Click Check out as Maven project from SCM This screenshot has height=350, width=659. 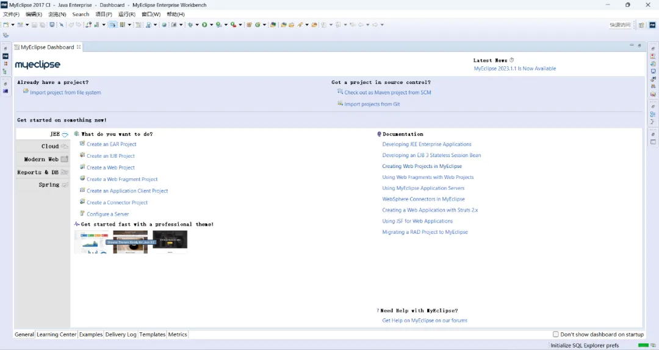tap(387, 92)
